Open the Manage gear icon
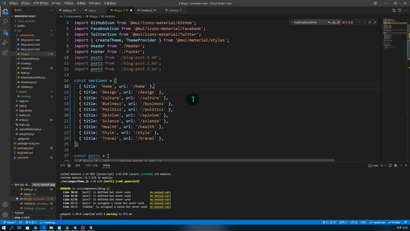Screen dimensions: 410x231 coord(5,215)
